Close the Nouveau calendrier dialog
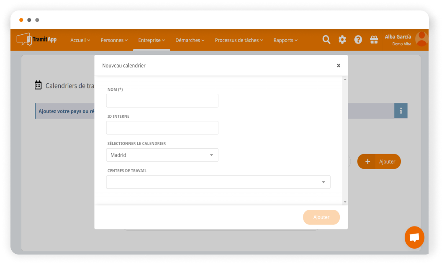Viewport: 444px width, 265px height. pyautogui.click(x=339, y=65)
